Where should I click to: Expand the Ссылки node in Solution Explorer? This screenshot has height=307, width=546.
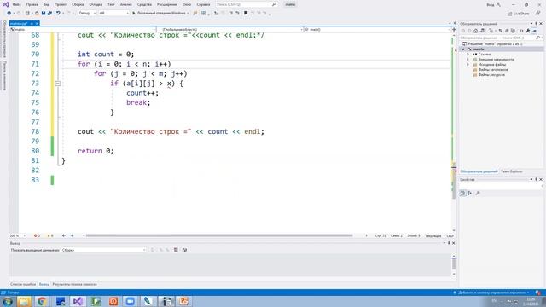pyautogui.click(x=468, y=55)
